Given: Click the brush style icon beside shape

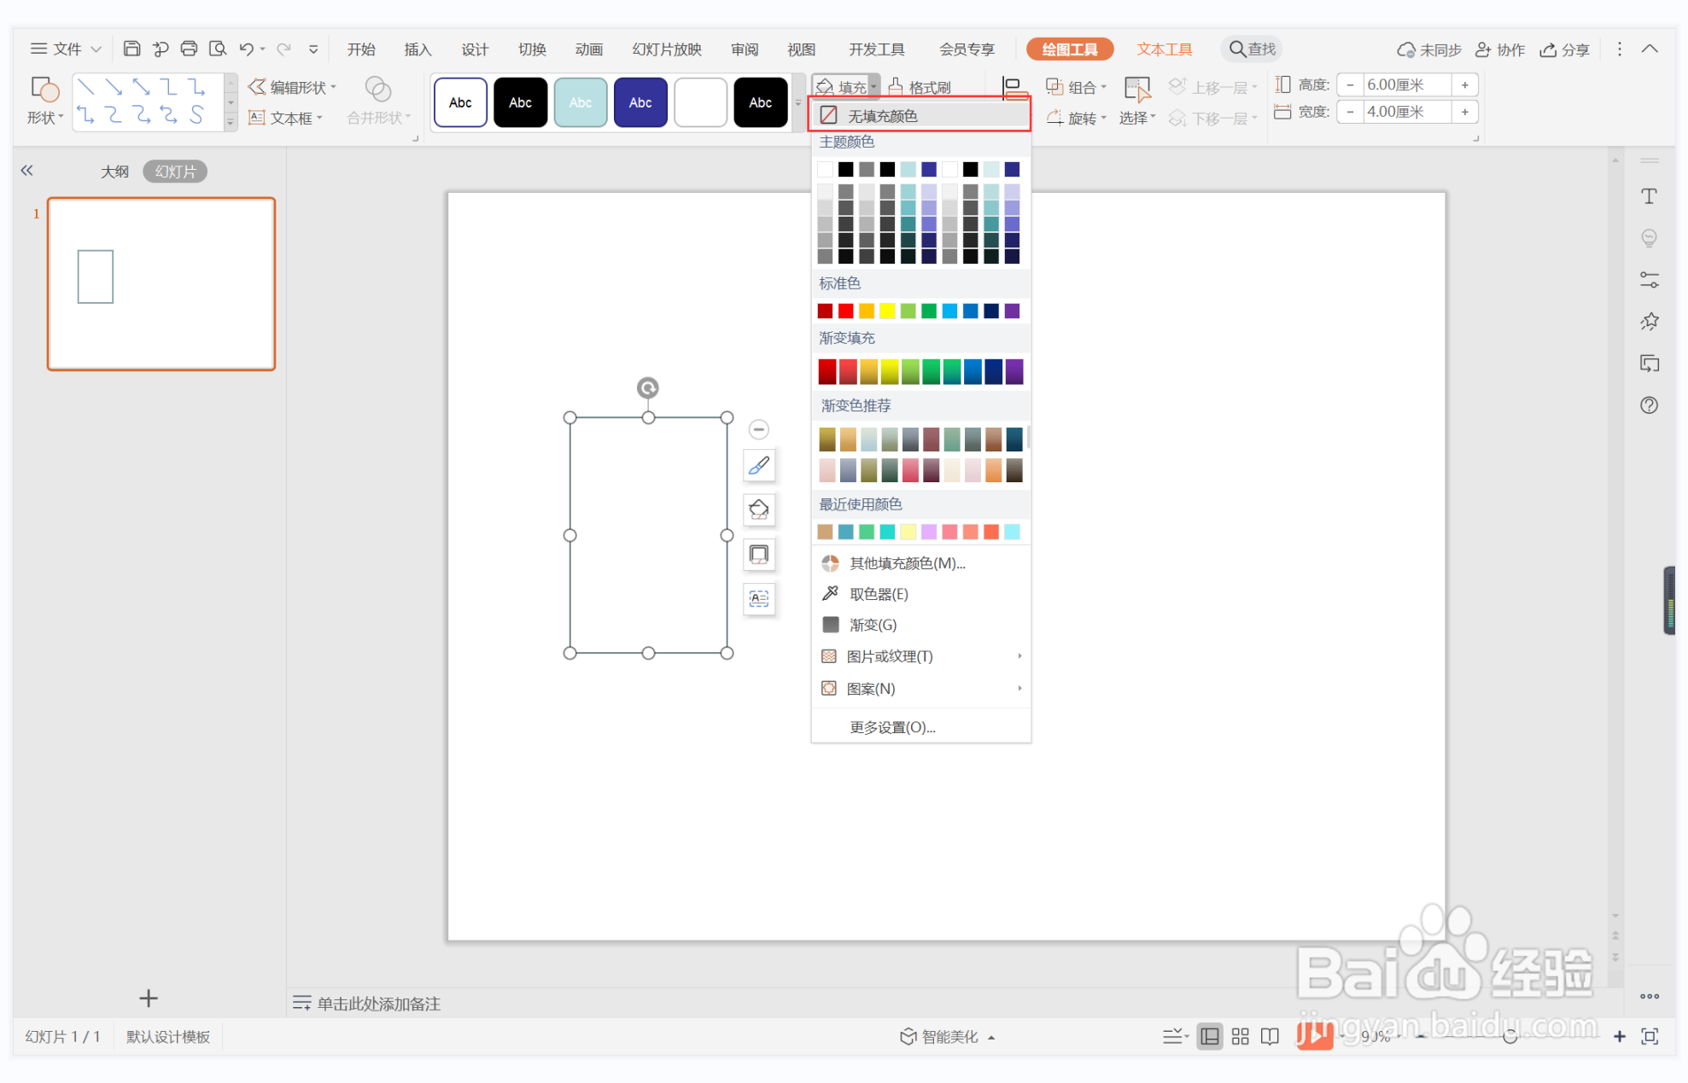Looking at the screenshot, I should [x=759, y=465].
